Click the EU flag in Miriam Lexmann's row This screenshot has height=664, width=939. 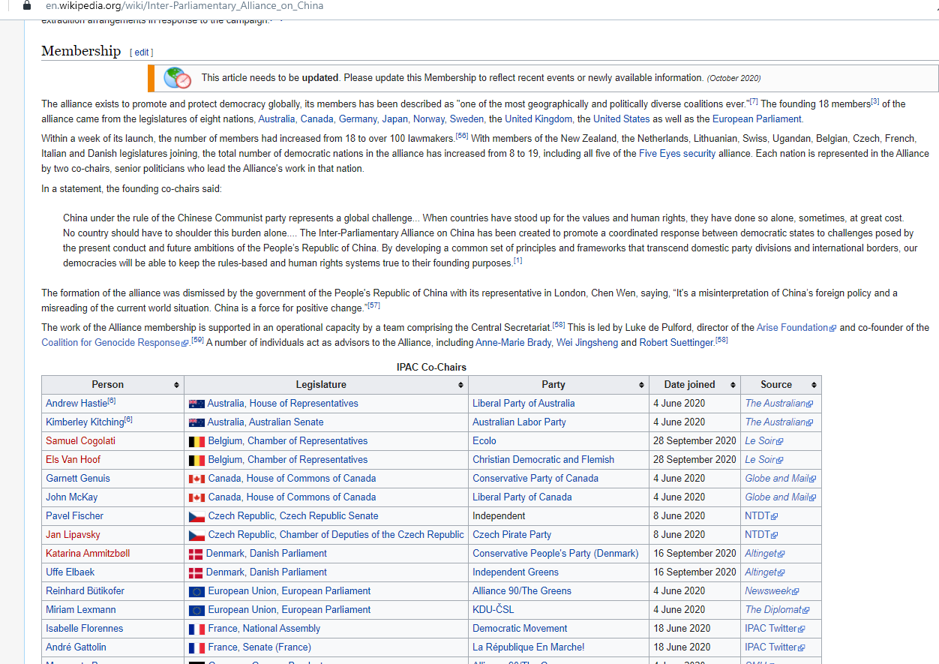[196, 610]
